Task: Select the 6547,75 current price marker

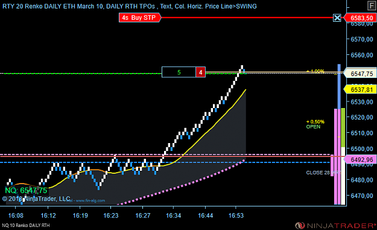Action: pyautogui.click(x=360, y=74)
